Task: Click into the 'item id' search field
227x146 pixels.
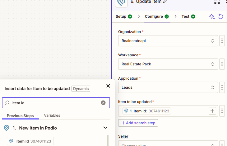Action: (x=56, y=103)
